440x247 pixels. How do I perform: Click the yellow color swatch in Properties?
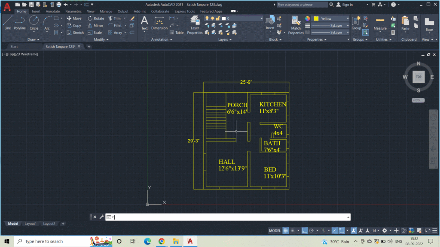(316, 18)
